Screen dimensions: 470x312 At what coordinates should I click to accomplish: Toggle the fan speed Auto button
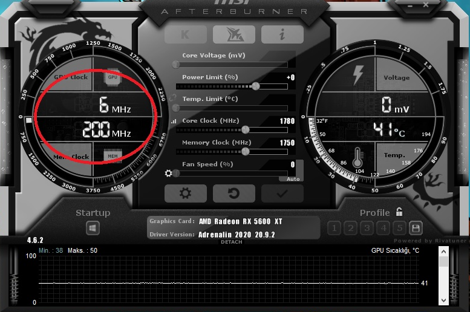pyautogui.click(x=293, y=179)
